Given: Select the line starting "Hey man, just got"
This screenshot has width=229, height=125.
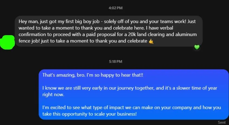Looking at the screenshot, I should (107, 21).
